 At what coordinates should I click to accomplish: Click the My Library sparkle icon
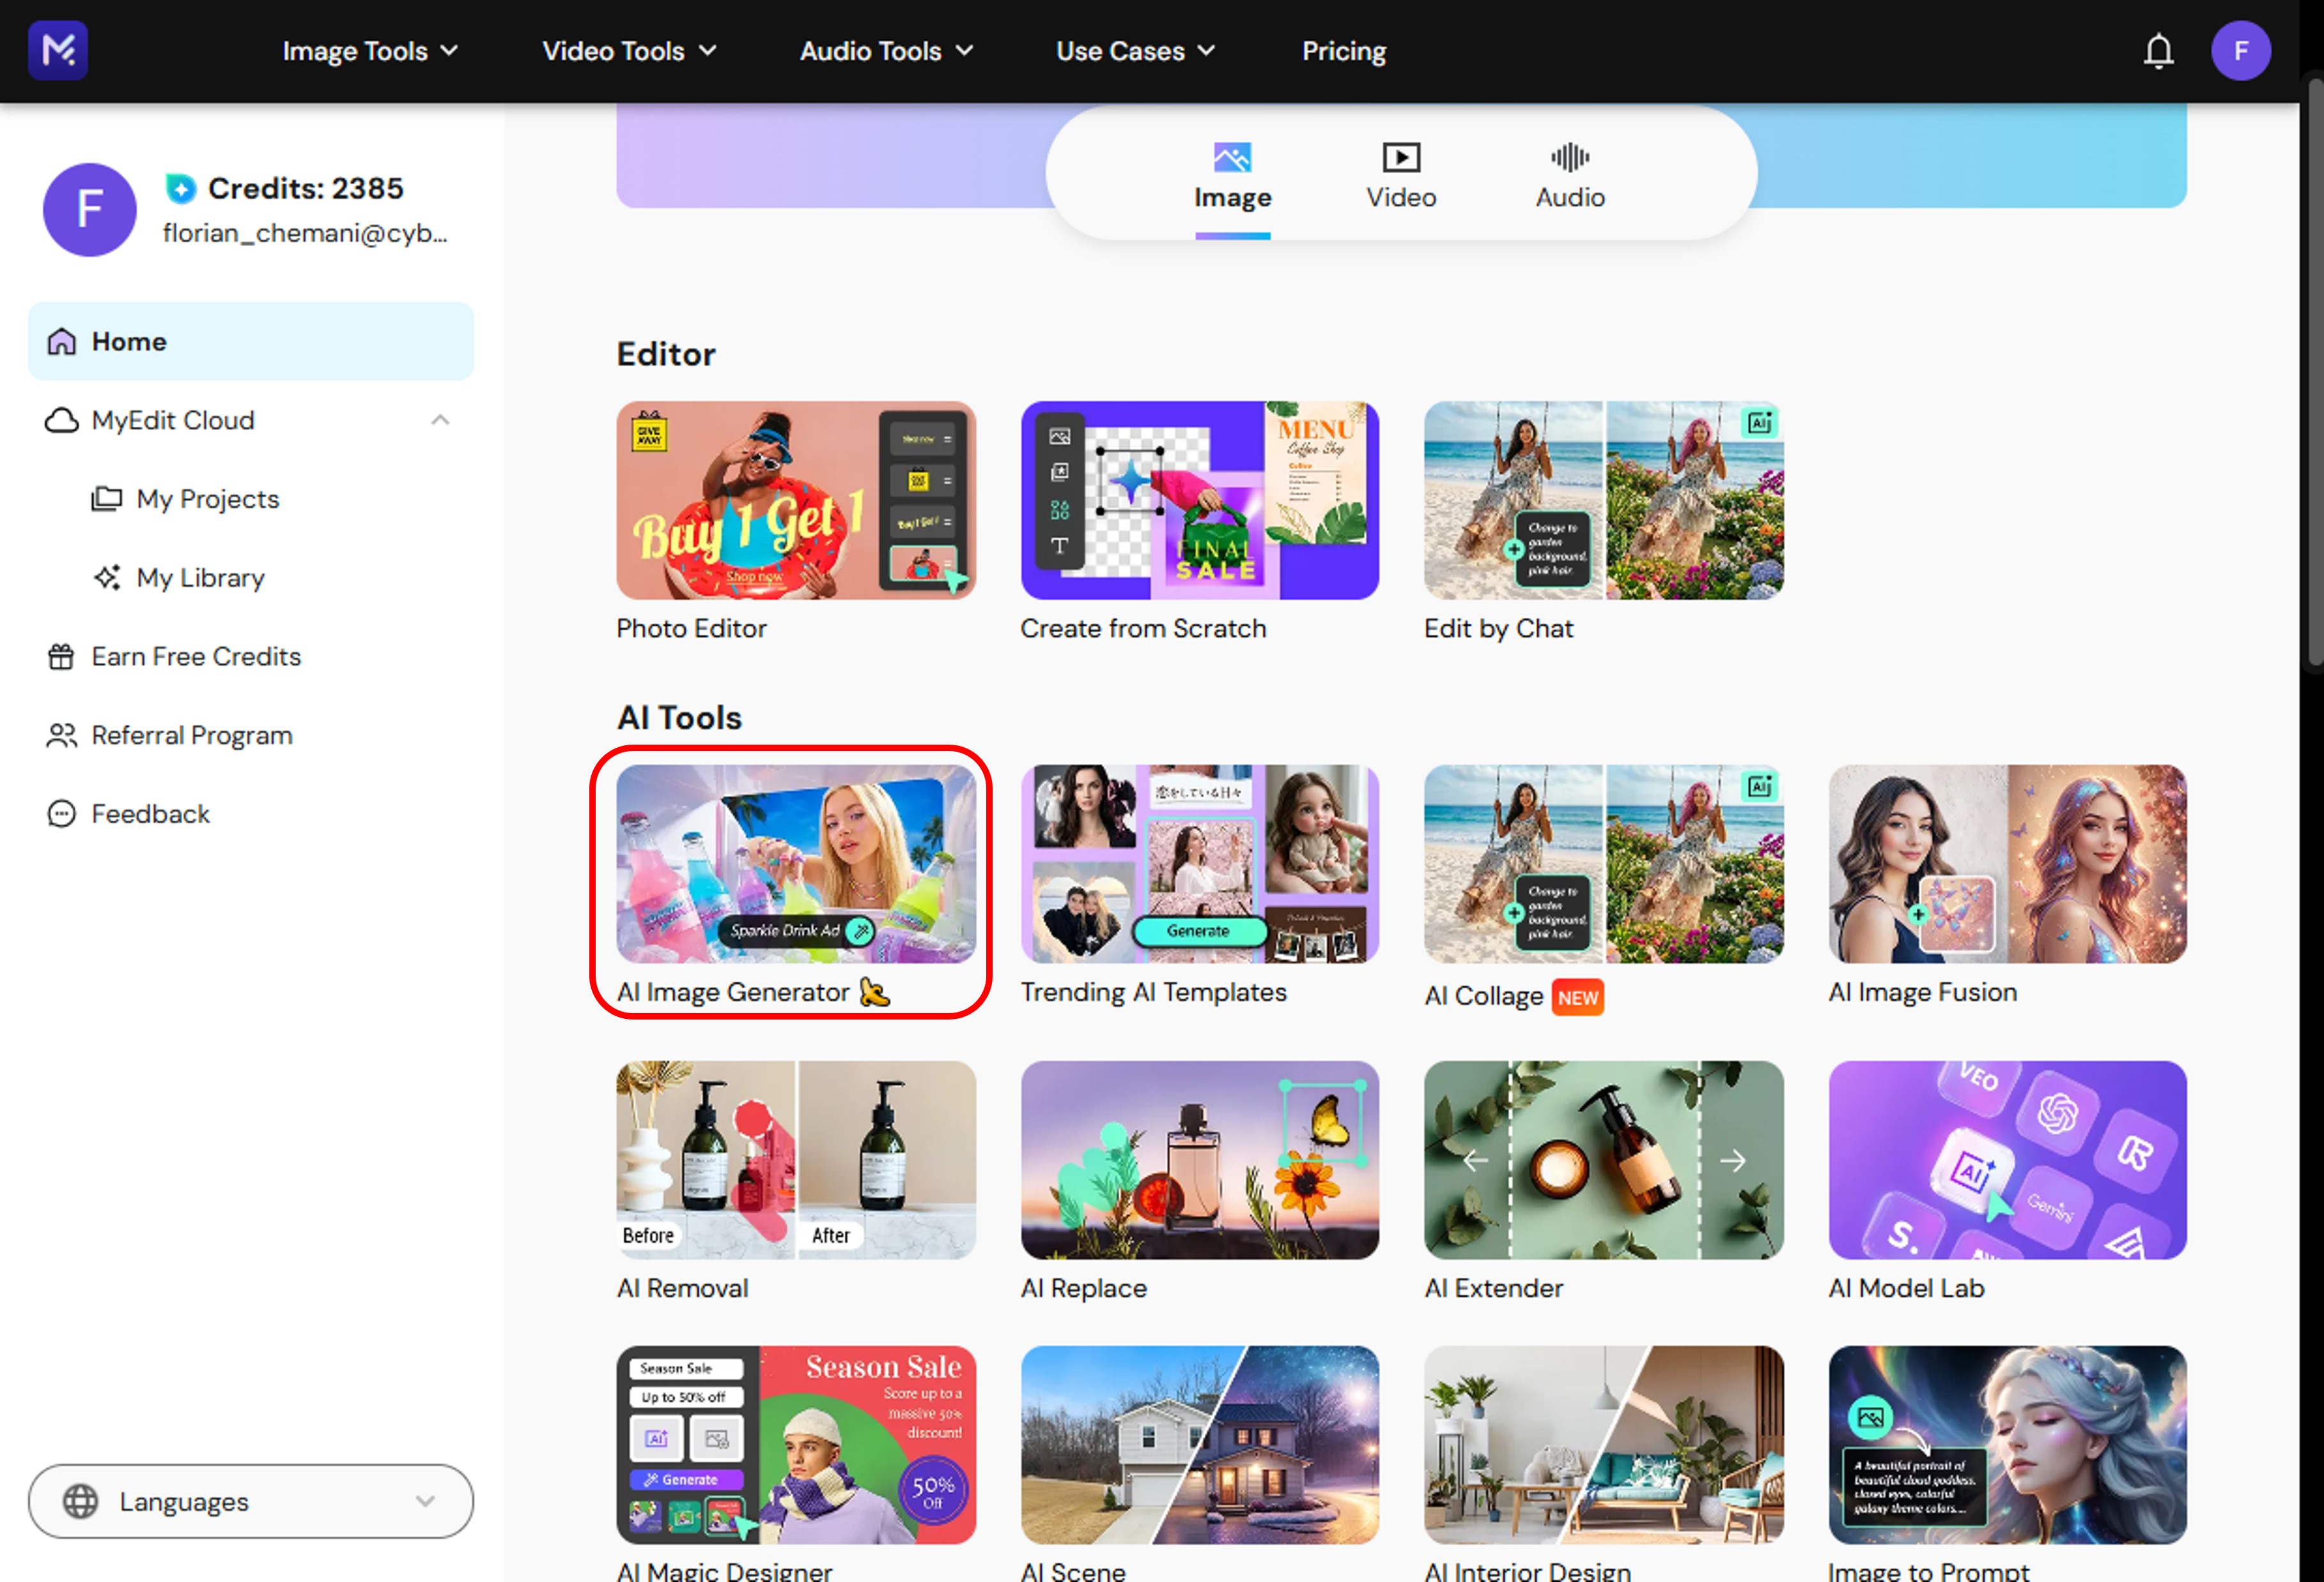(x=108, y=577)
